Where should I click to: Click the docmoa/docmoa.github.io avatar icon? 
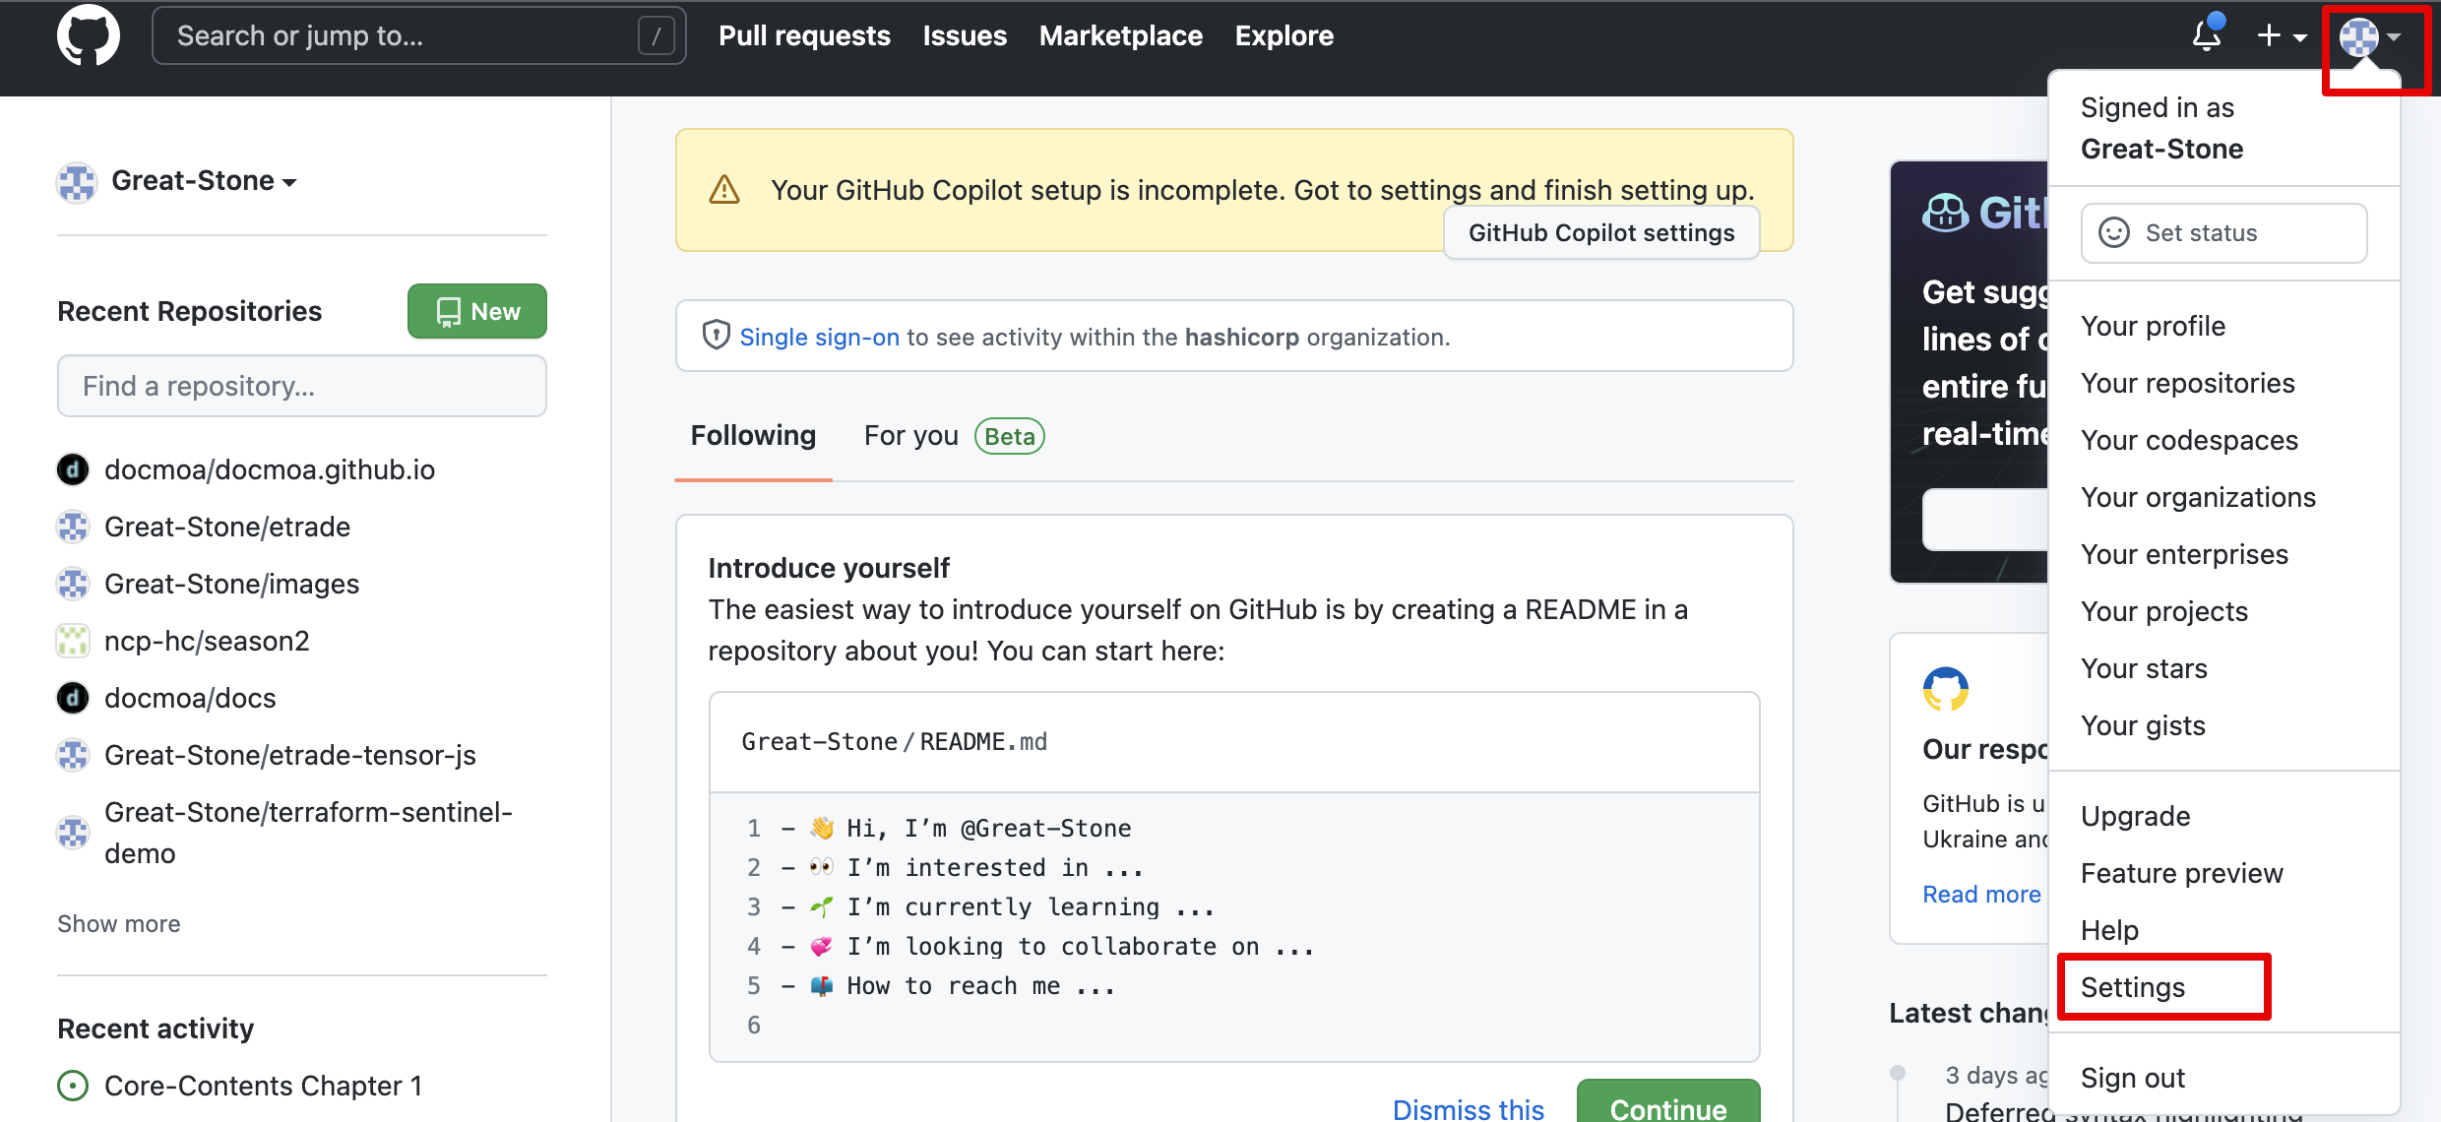point(73,469)
